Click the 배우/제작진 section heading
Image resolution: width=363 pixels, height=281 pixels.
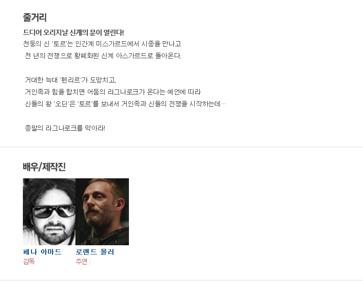pos(44,166)
